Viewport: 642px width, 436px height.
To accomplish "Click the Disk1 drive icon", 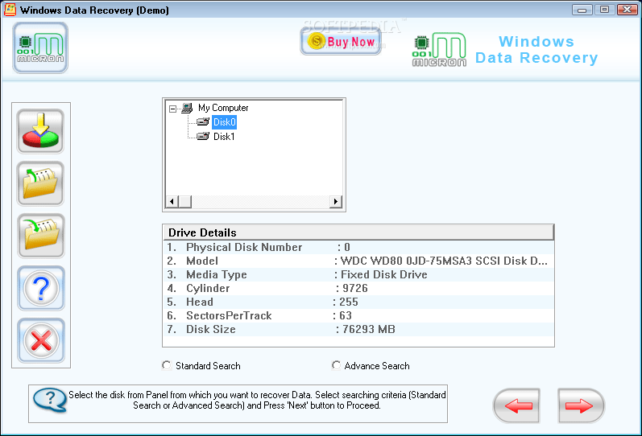I will tap(203, 136).
